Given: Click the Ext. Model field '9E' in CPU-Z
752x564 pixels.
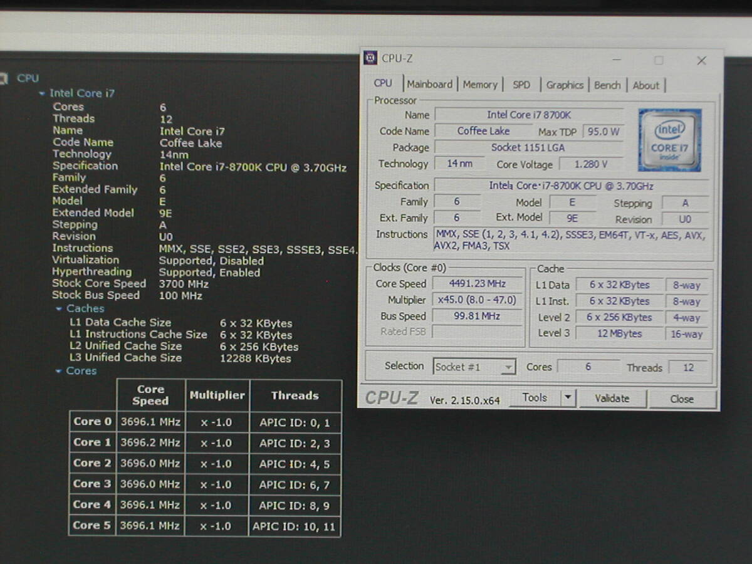Looking at the screenshot, I should point(572,219).
